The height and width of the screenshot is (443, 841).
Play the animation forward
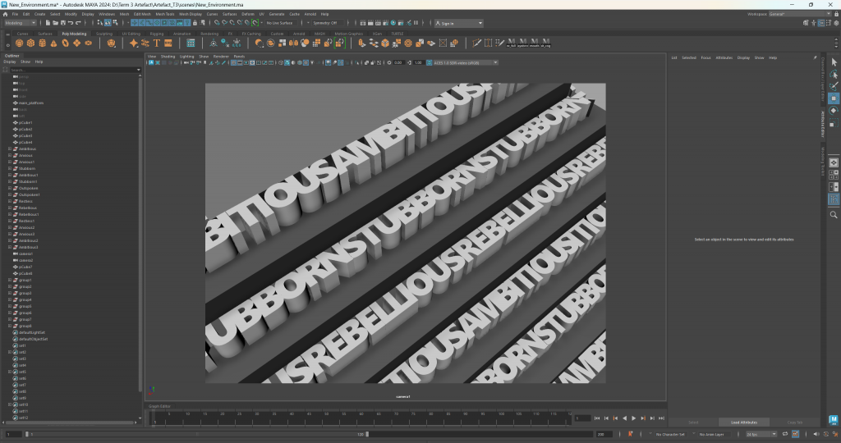[633, 418]
